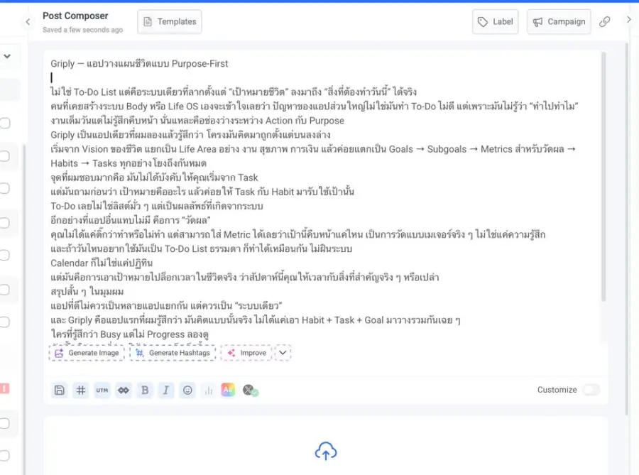This screenshot has height=475, width=639.
Task: Open the Campaign button
Action: (x=559, y=21)
